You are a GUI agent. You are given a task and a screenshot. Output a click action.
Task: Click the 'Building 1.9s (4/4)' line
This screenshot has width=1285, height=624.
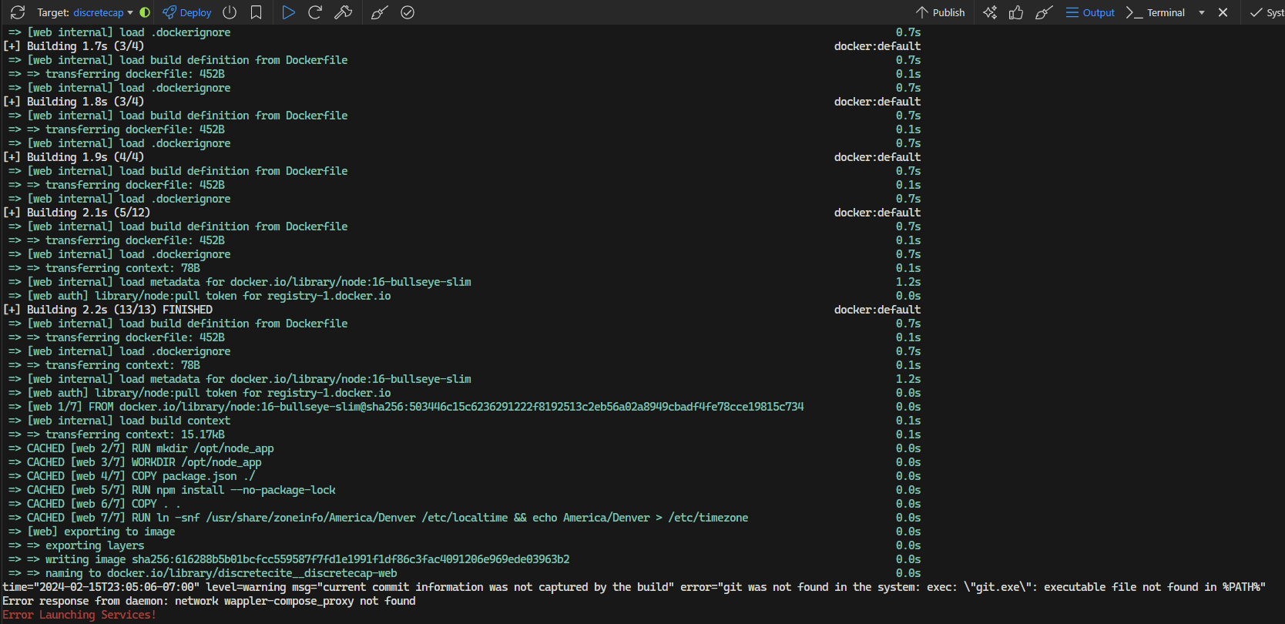[73, 157]
